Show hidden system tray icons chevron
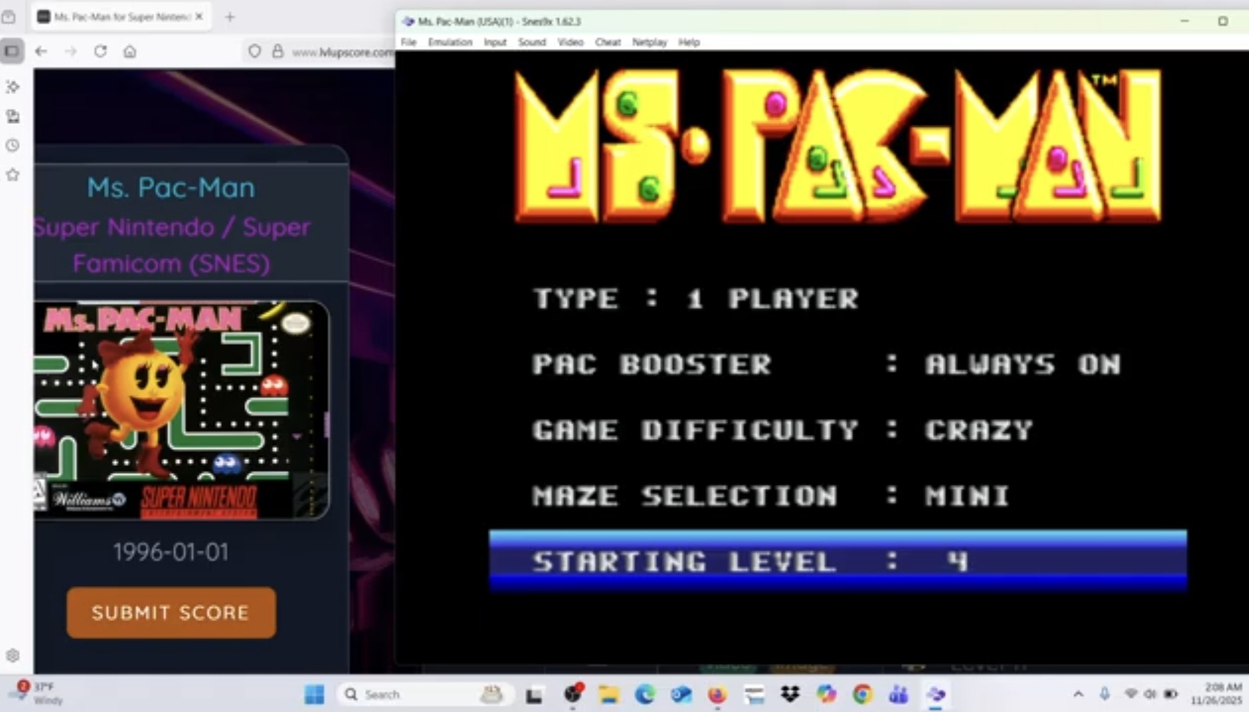Viewport: 1249px width, 712px height. (x=1078, y=694)
